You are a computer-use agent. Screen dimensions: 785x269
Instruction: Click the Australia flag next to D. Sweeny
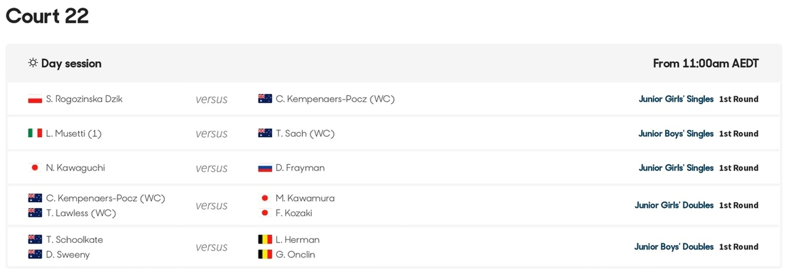tap(35, 254)
